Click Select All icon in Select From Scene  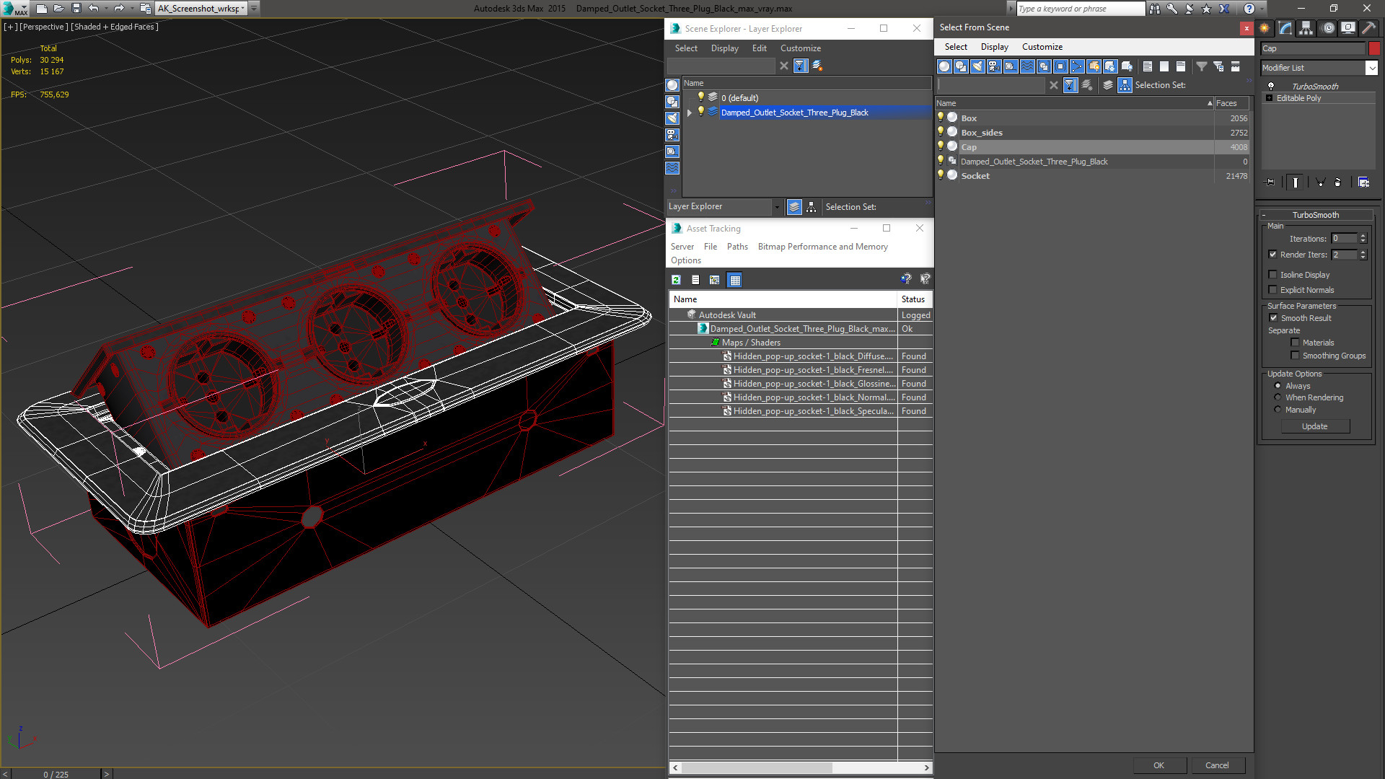(x=1148, y=66)
